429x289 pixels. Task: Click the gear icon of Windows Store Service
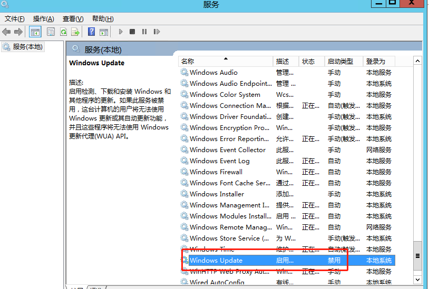click(184, 238)
